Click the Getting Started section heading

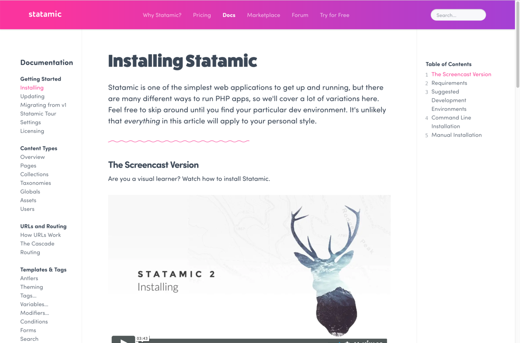(41, 79)
